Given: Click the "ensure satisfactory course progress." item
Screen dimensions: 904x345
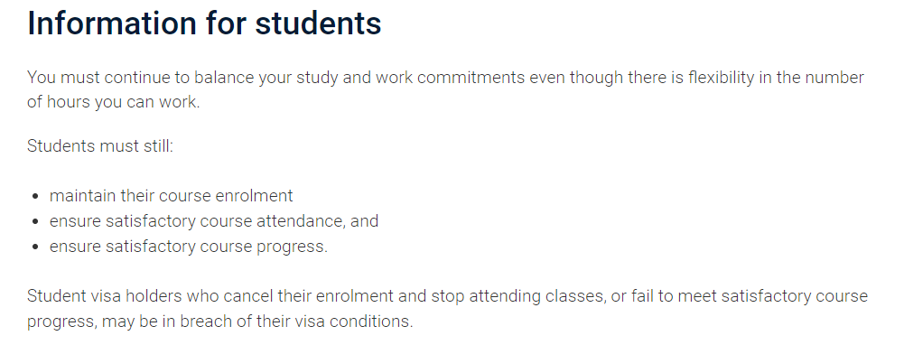Looking at the screenshot, I should coord(189,247).
